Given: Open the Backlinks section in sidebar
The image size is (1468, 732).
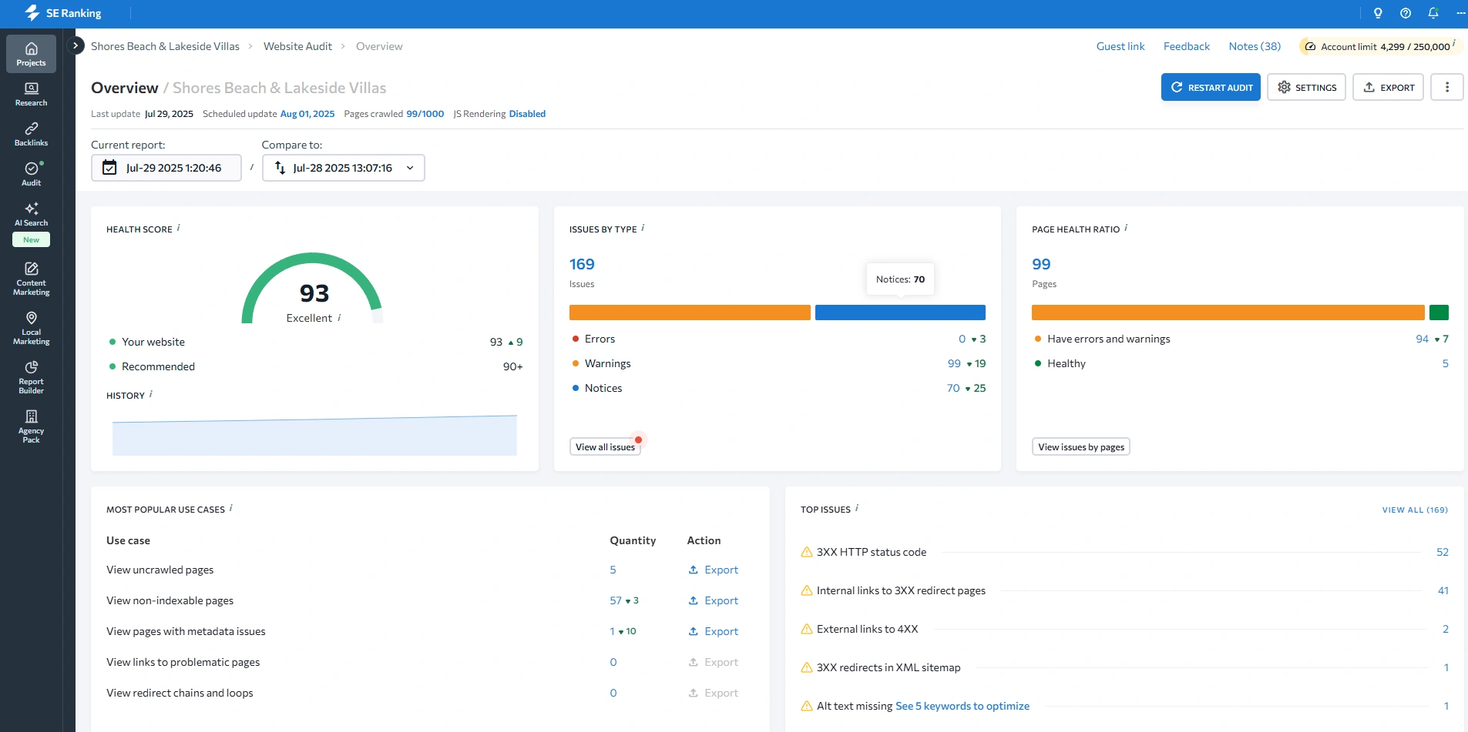Looking at the screenshot, I should 31,134.
